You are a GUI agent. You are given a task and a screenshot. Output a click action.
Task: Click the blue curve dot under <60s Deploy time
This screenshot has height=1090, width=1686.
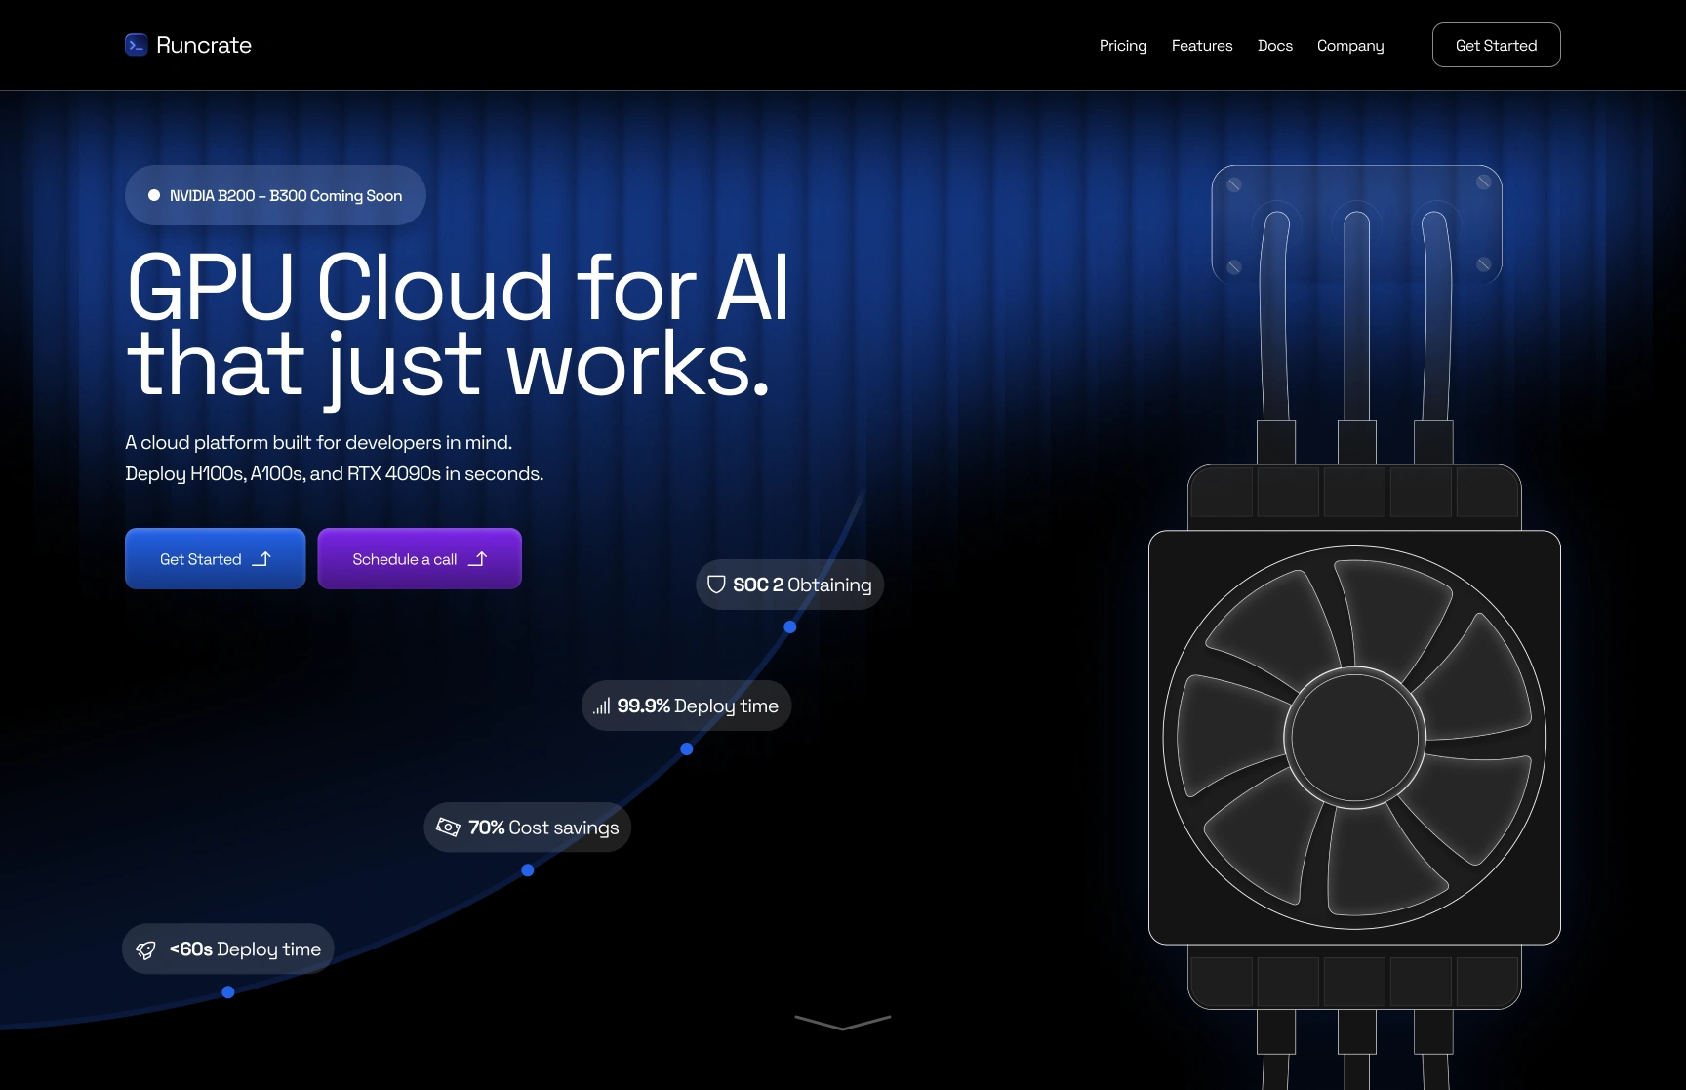(228, 992)
